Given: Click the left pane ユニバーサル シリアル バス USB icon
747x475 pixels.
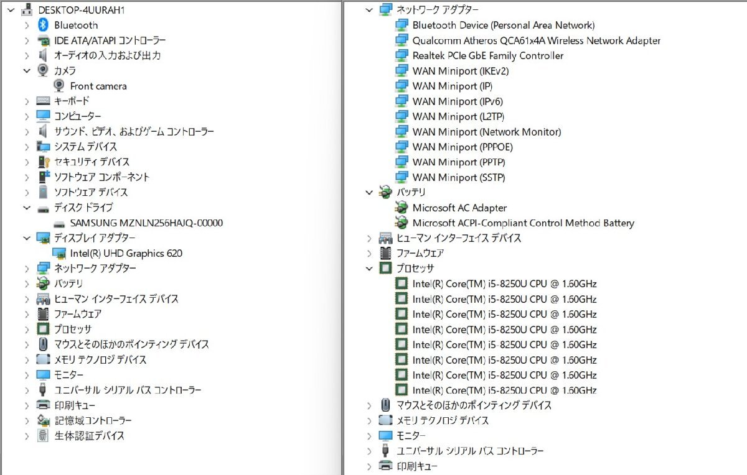Looking at the screenshot, I should point(43,390).
